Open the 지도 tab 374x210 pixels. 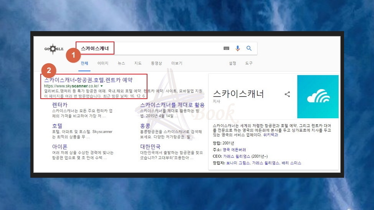point(138,63)
